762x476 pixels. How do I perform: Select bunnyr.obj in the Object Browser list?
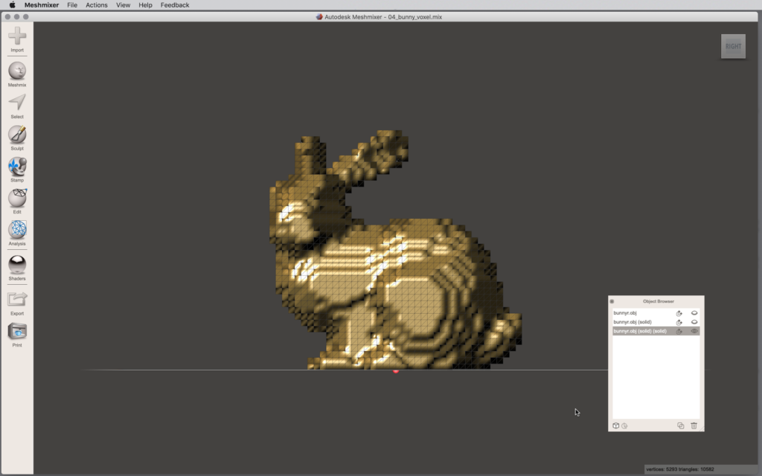point(625,313)
